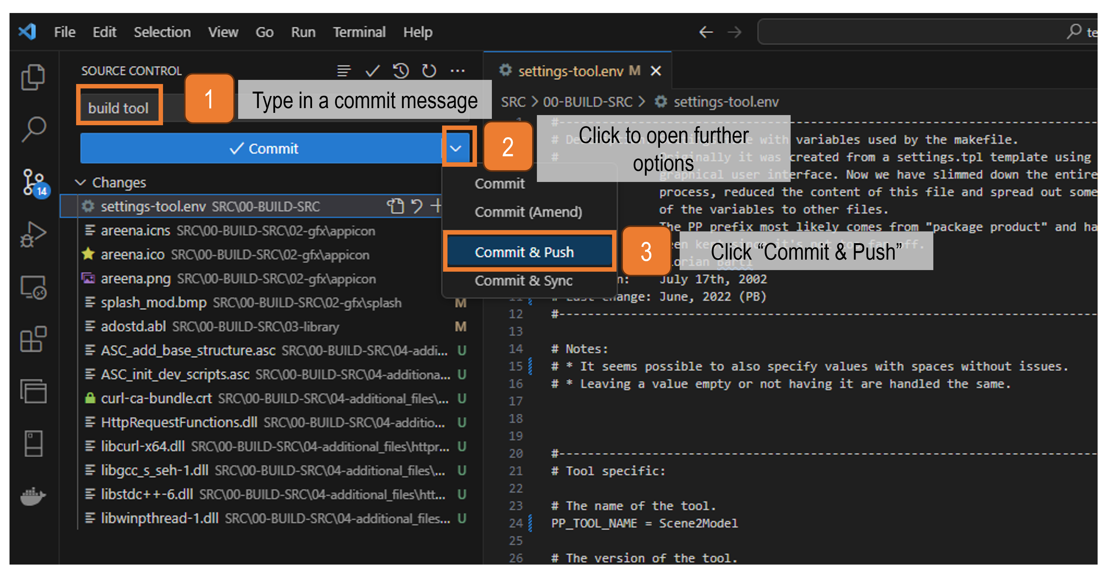The image size is (1116, 582).
Task: Open the Selection menu
Action: (x=162, y=32)
